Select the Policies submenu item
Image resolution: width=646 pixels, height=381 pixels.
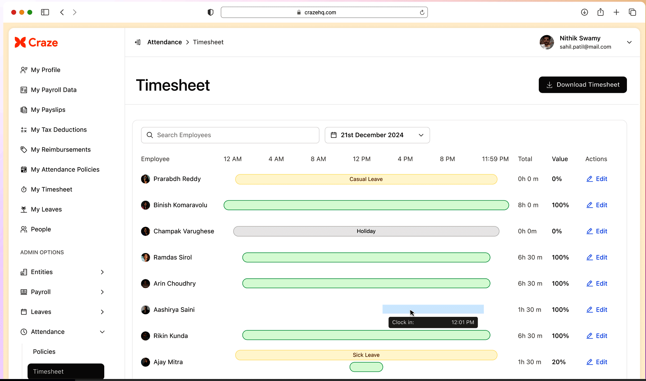pyautogui.click(x=44, y=351)
